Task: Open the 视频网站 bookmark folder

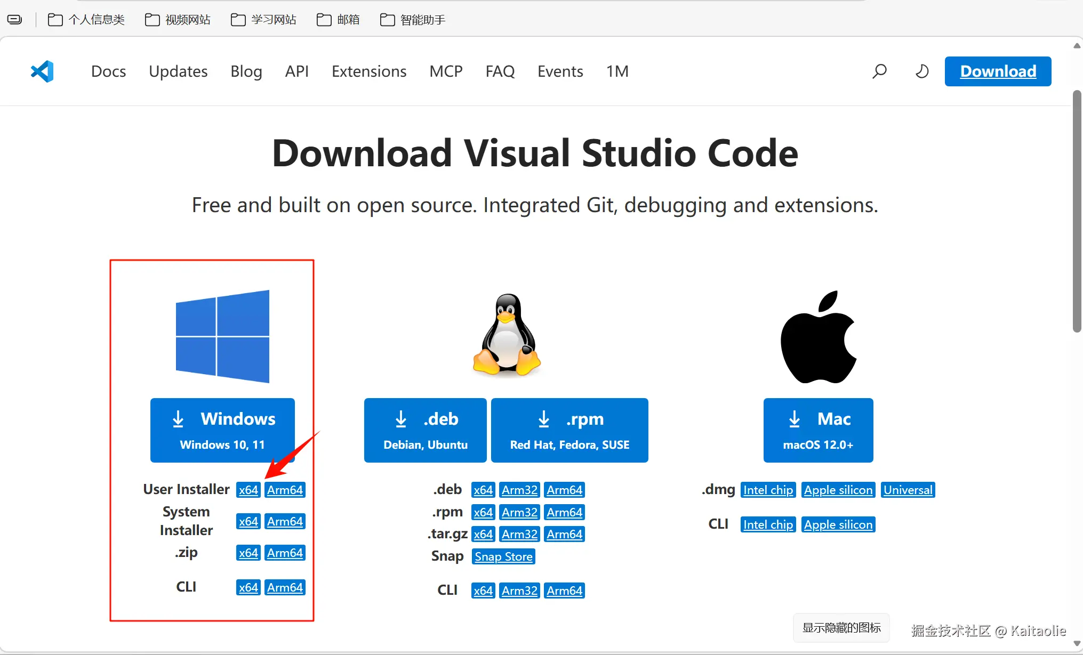Action: coord(178,20)
